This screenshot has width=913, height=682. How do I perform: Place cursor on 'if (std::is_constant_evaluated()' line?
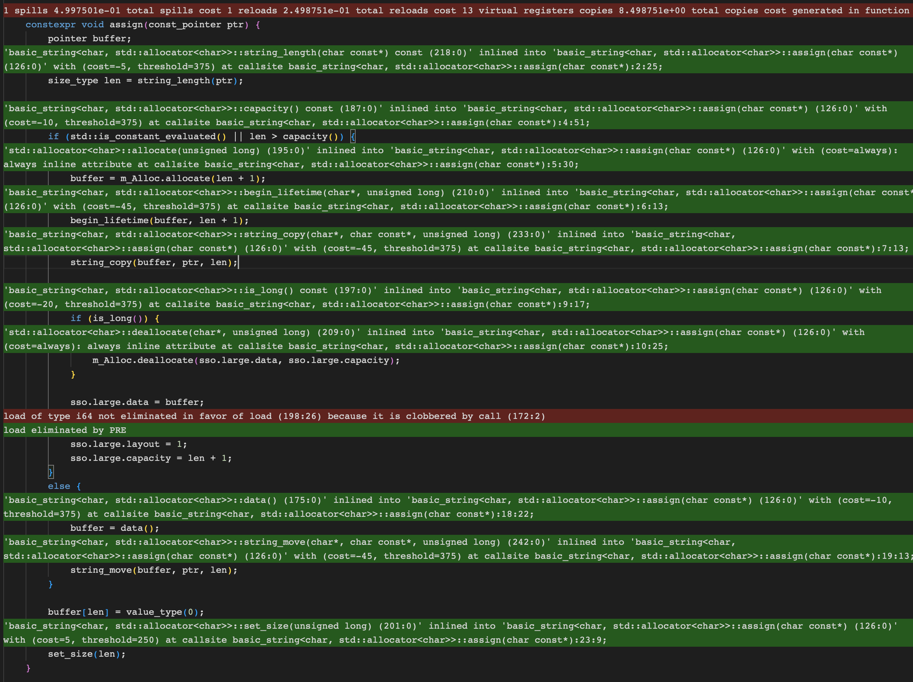(201, 136)
